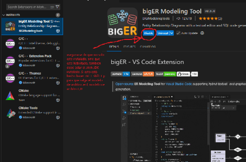Image resolution: width=246 pixels, height=162 pixels.
Task: Open the Uninstall button dropdown arrow
Action: (172, 33)
